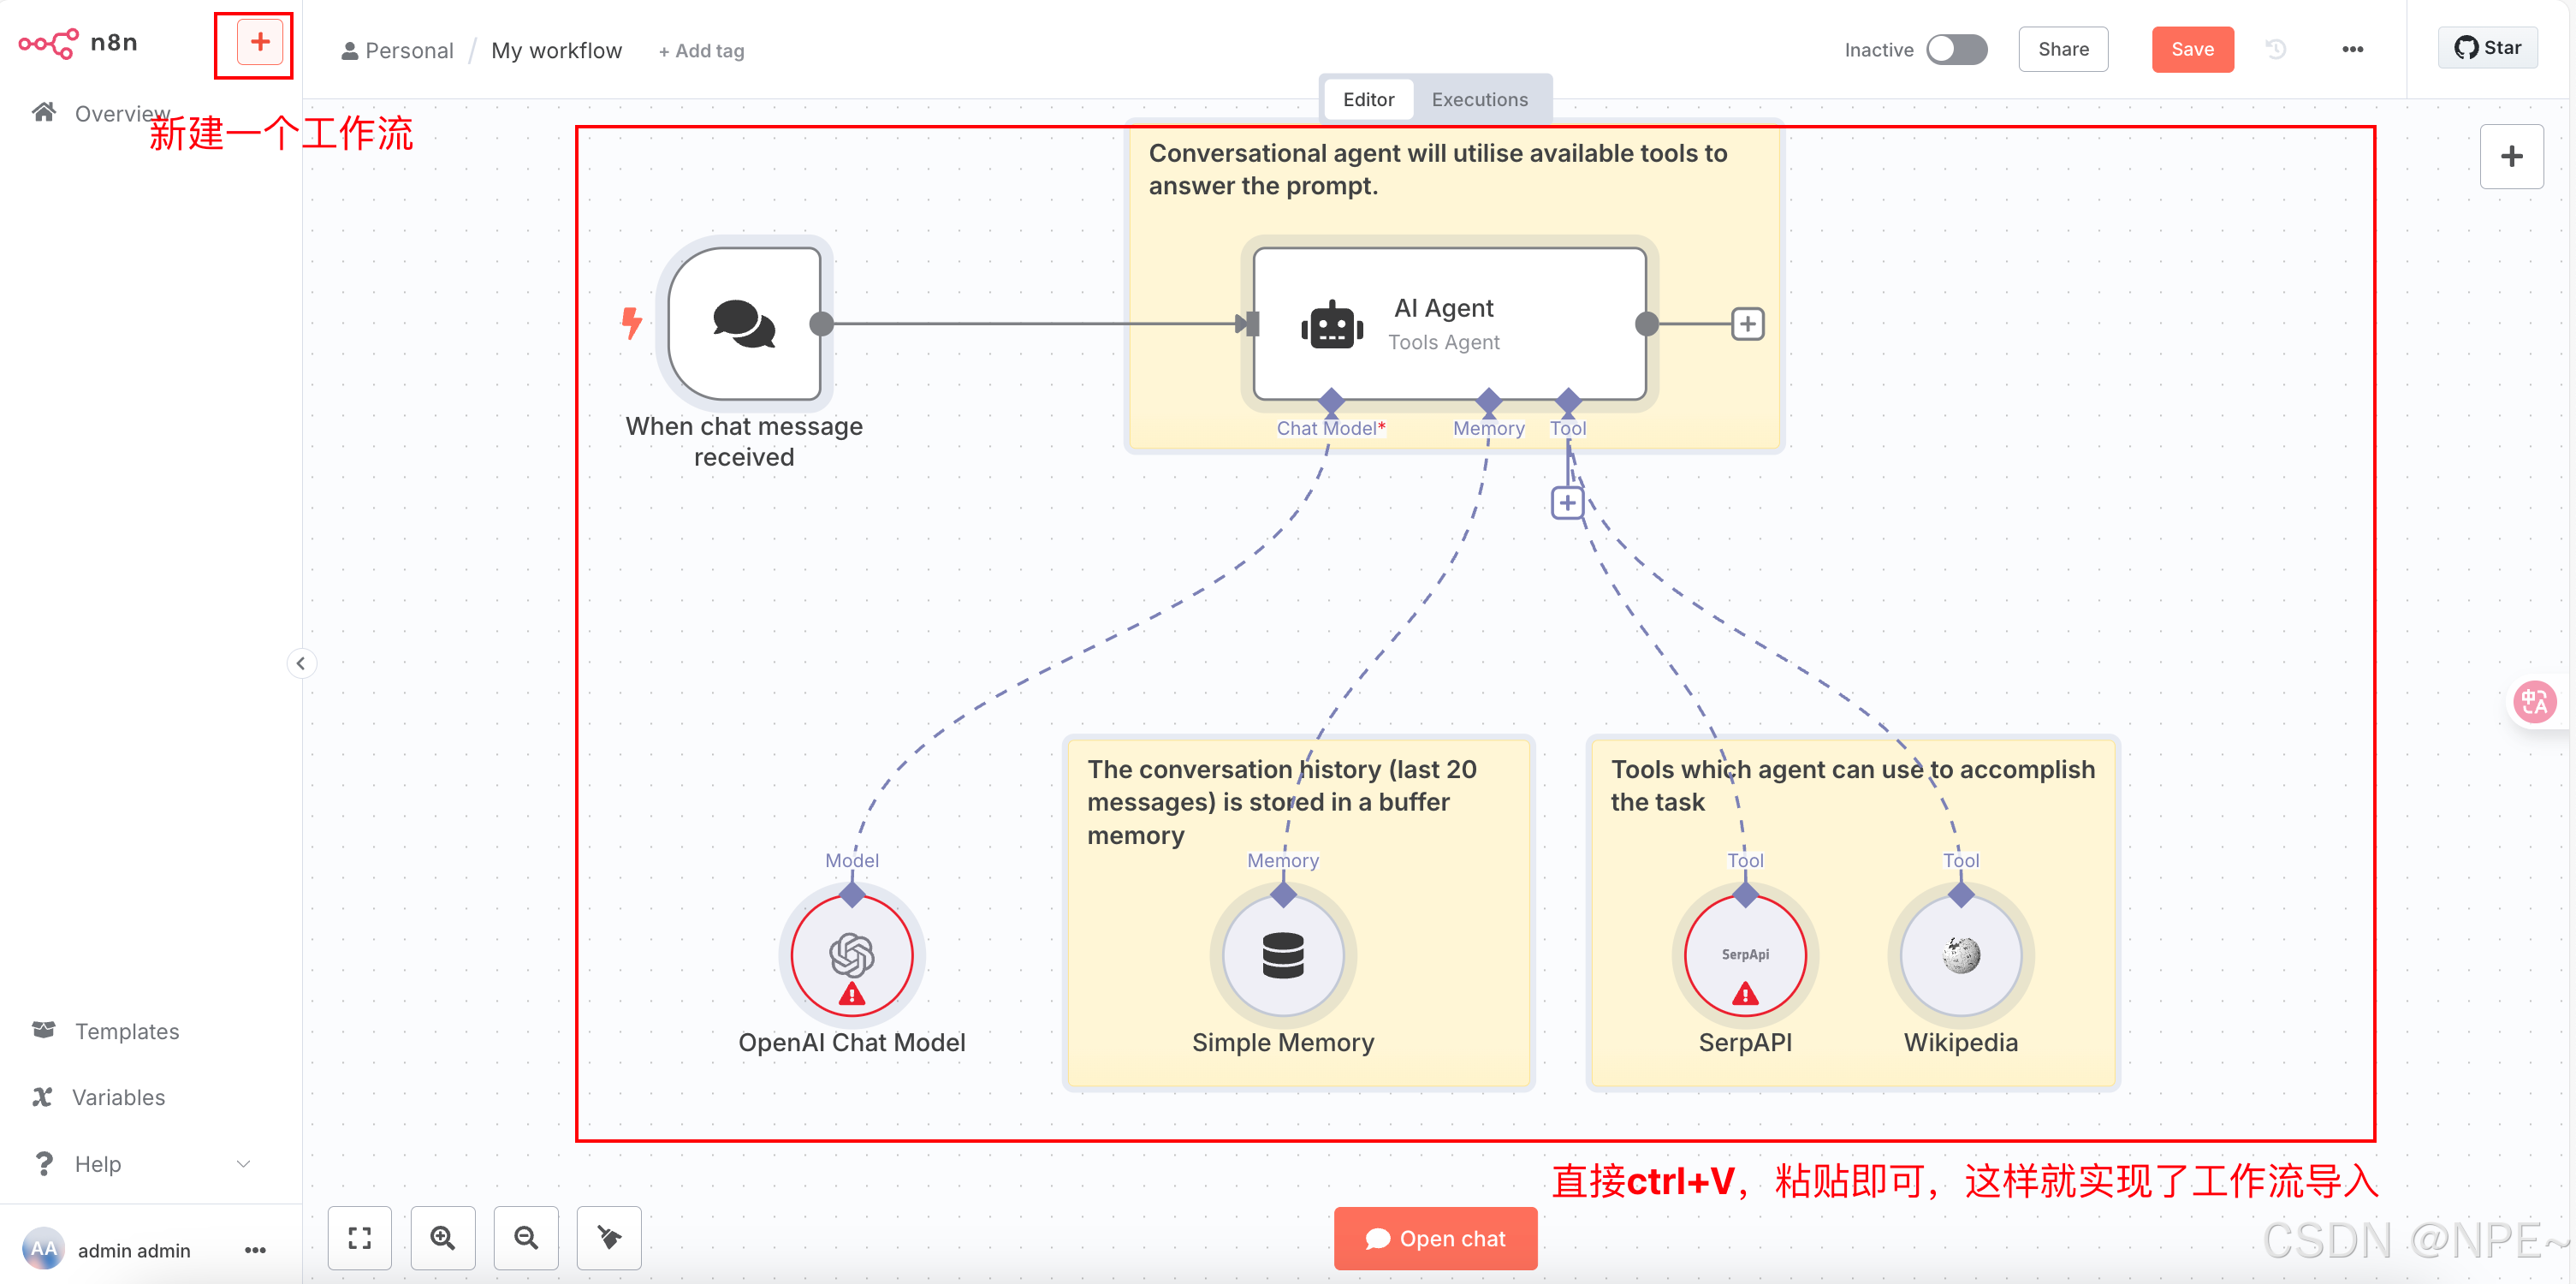Open the Simple Memory node
Screen dimensions: 2576x1284
pyautogui.click(x=1283, y=955)
